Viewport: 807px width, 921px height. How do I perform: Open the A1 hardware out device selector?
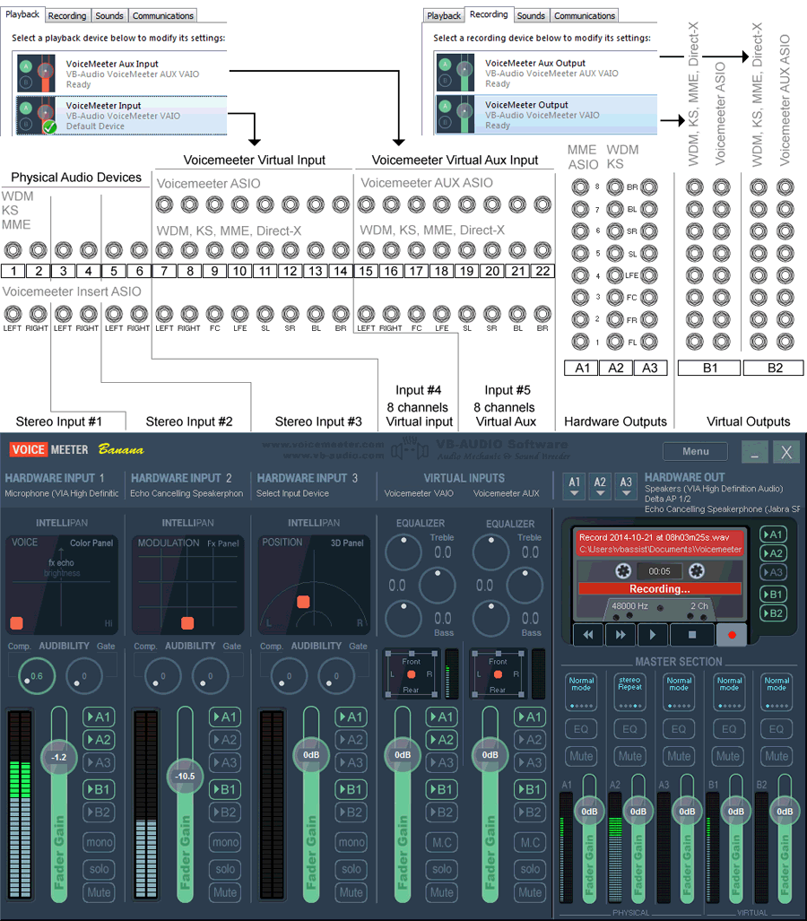pos(575,486)
